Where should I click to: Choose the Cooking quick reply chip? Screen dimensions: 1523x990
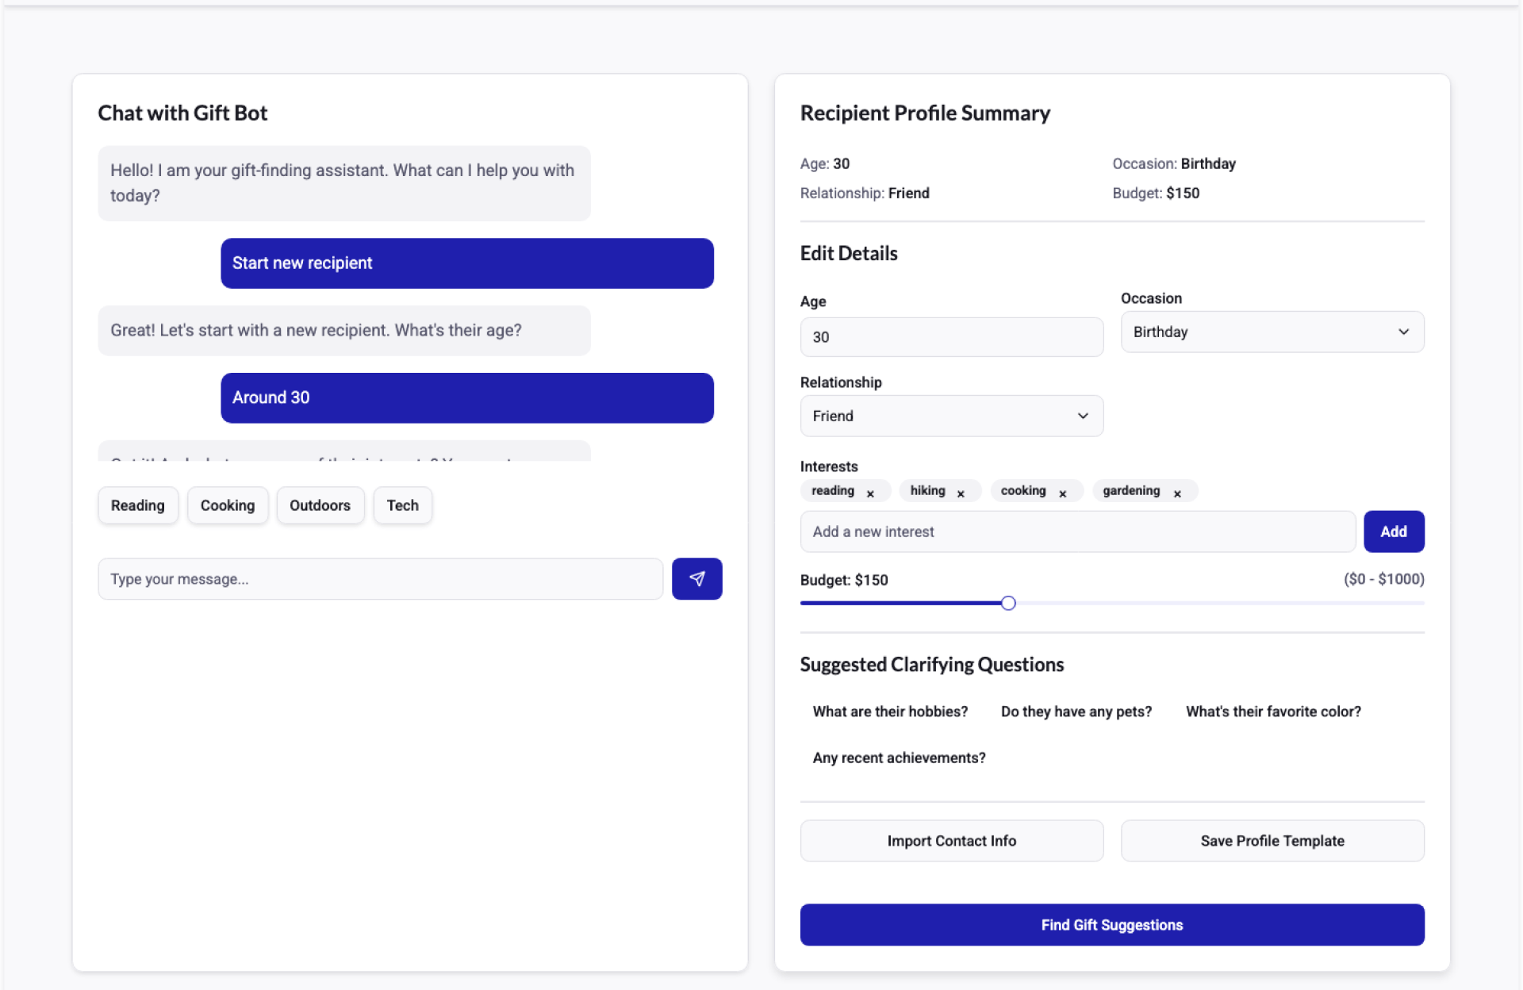pos(228,505)
